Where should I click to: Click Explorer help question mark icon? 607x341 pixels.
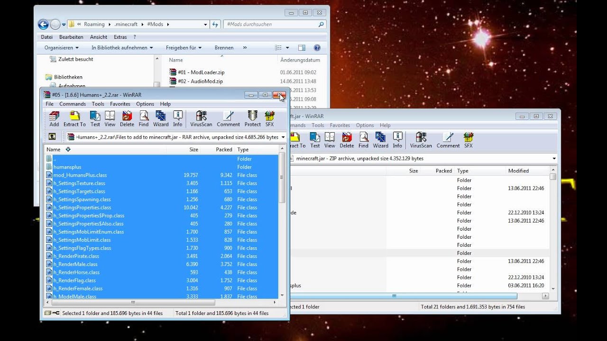coord(317,47)
